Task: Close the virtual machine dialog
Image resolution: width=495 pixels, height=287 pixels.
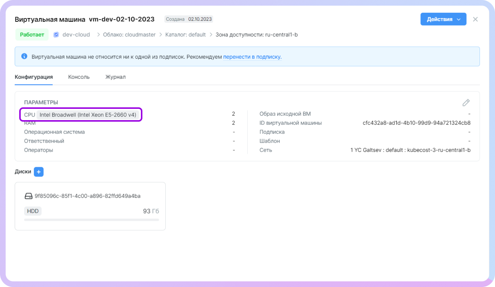Action: [475, 19]
